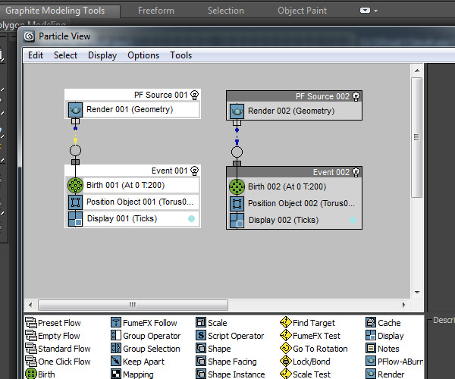Viewport: 455px width, 379px height.
Task: Click the Render 002 operator icon
Action: point(237,111)
